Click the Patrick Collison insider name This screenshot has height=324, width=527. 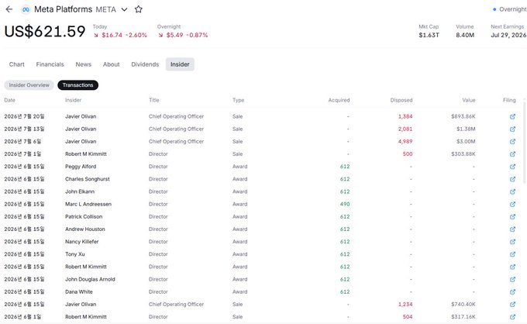(x=84, y=216)
